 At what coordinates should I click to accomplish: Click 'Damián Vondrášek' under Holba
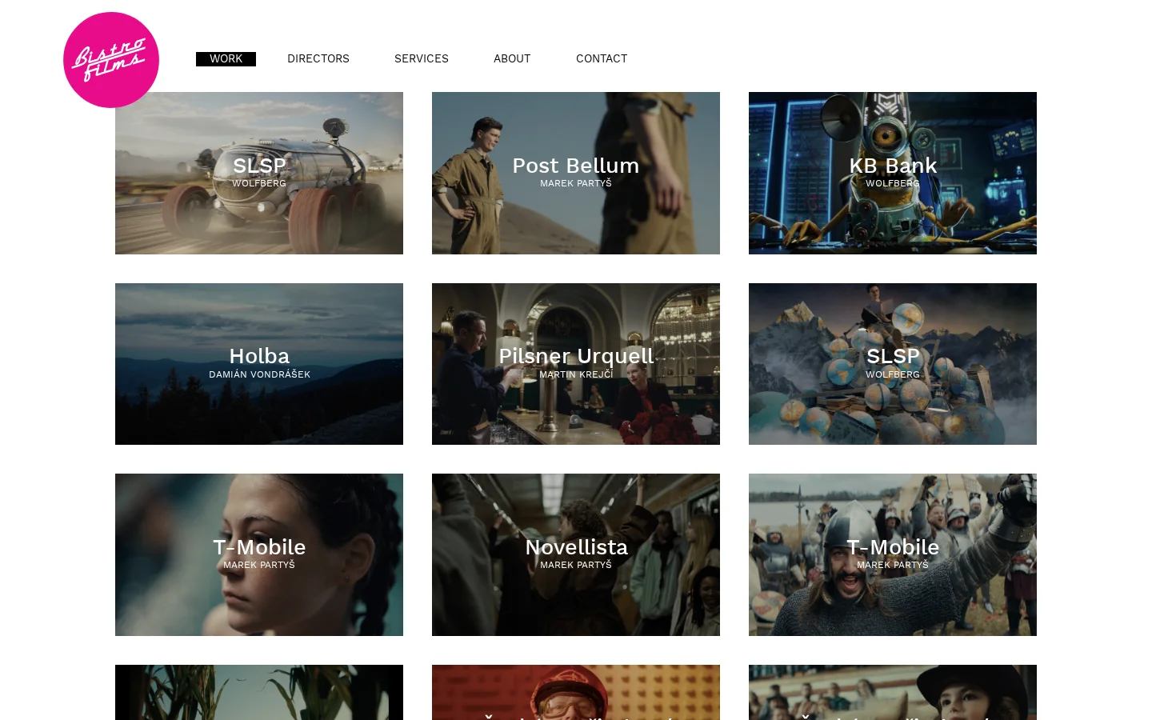259,374
